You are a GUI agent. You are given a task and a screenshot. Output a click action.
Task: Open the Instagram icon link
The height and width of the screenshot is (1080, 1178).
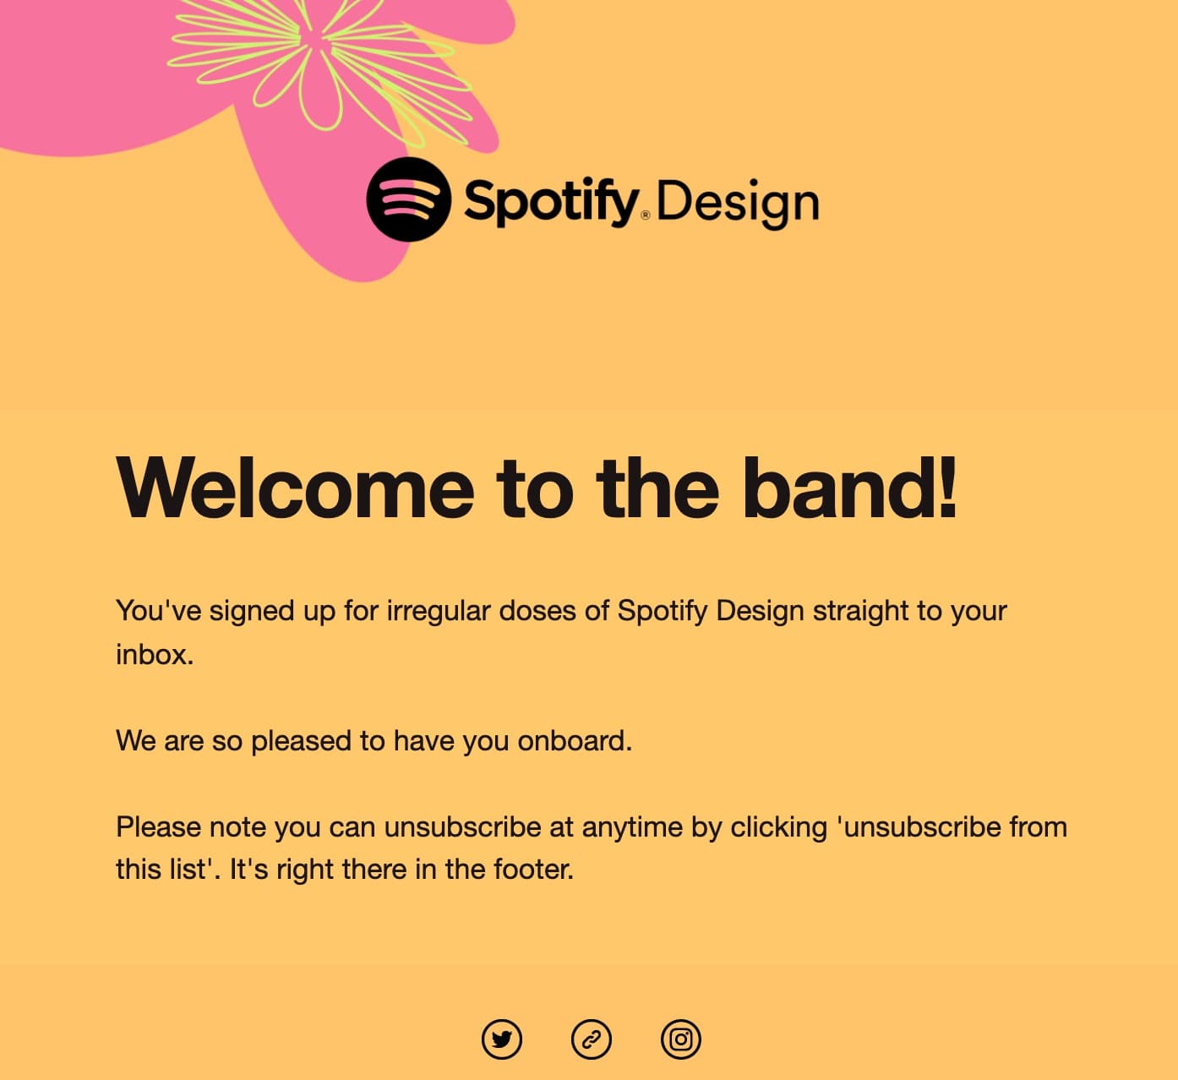pyautogui.click(x=681, y=1039)
